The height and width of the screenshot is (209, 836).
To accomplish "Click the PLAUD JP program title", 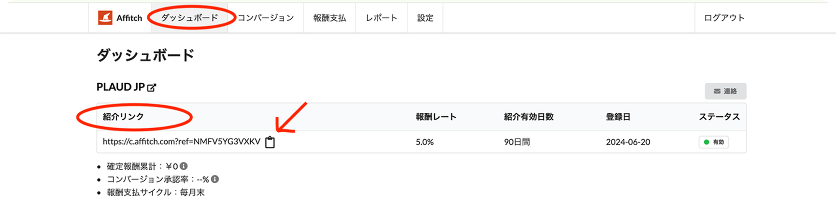I will (120, 87).
